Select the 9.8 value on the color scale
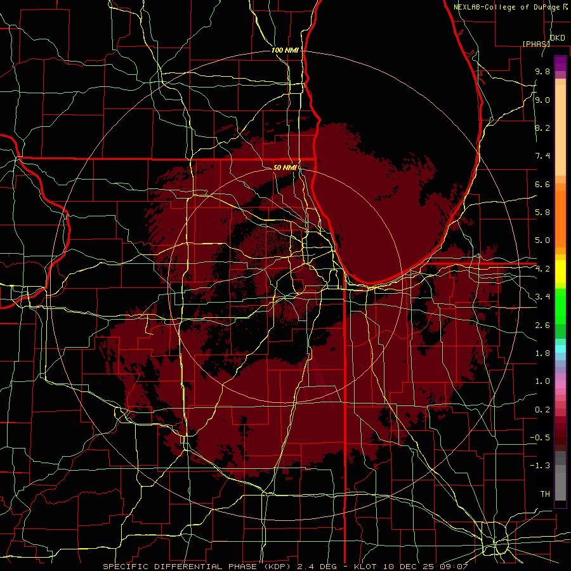Image resolution: width=571 pixels, height=571 pixels. [x=542, y=71]
